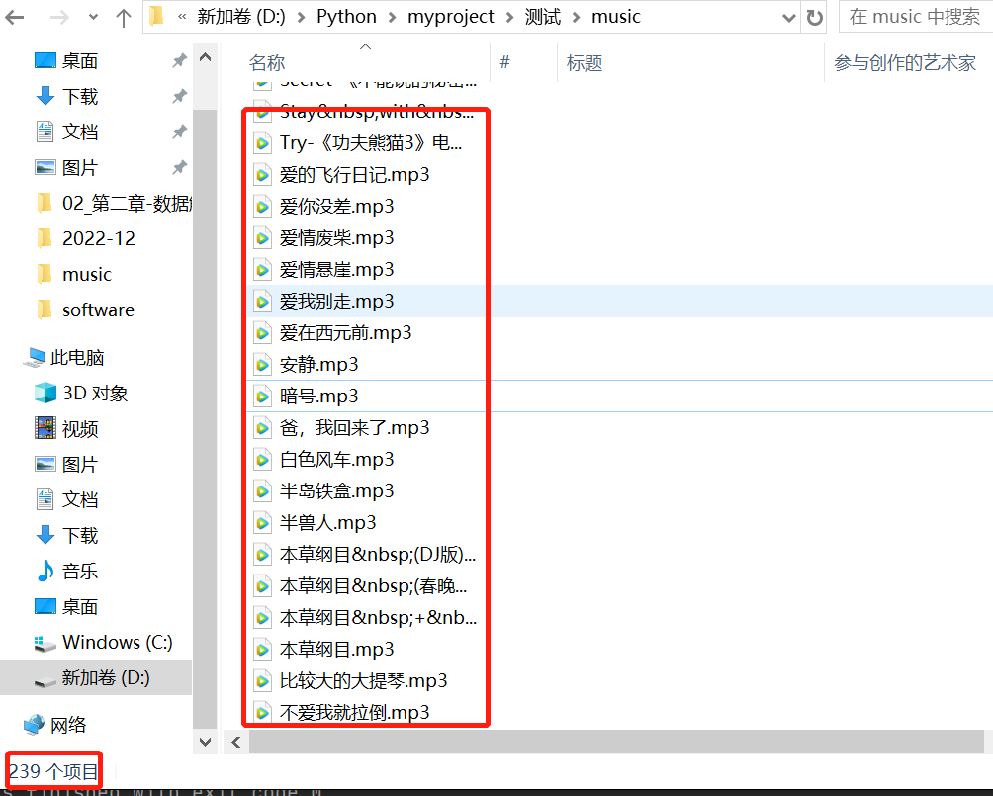This screenshot has height=796, width=993.
Task: Click the icon of 白色风车.mp3
Action: (x=261, y=460)
